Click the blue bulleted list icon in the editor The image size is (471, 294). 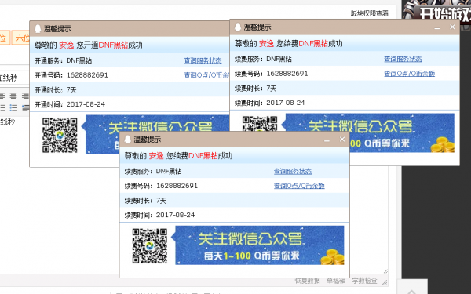pos(13,107)
